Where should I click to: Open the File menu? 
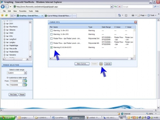(x=4, y=11)
